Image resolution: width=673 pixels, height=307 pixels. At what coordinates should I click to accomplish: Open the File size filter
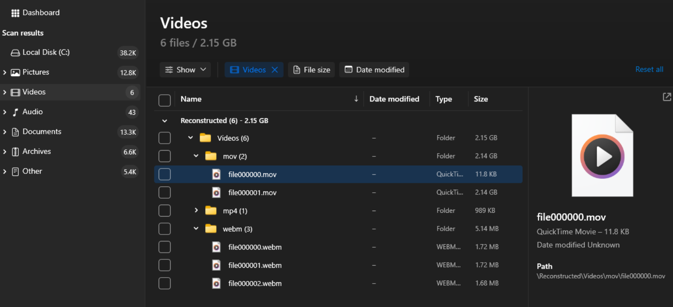[312, 70]
